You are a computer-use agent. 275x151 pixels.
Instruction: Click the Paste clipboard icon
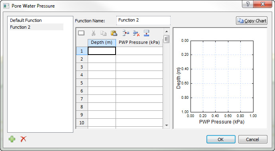(x=114, y=33)
